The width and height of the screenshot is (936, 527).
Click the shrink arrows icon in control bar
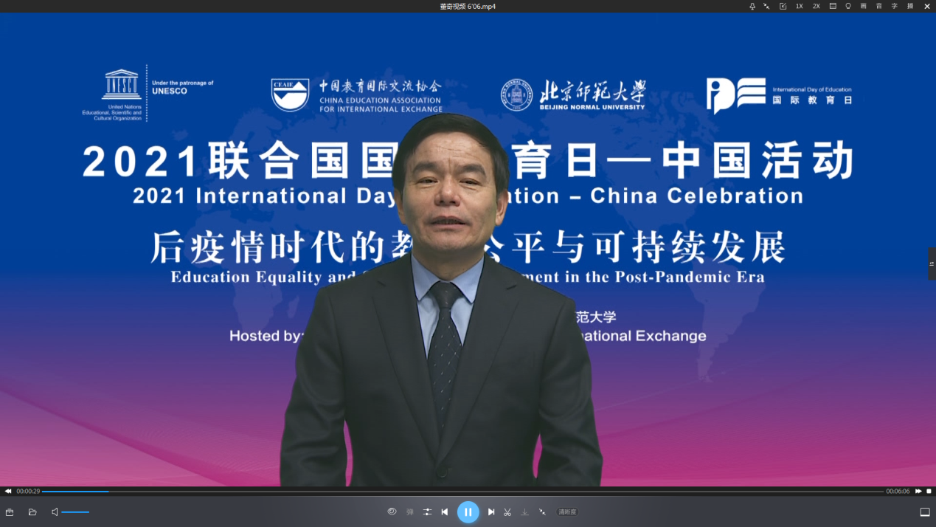point(542,512)
